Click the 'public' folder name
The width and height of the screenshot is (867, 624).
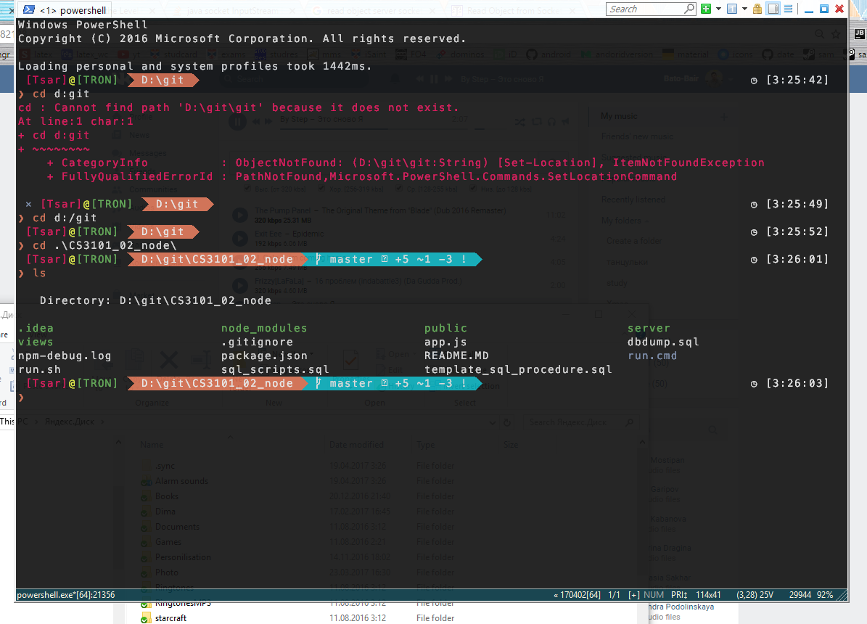click(x=445, y=328)
